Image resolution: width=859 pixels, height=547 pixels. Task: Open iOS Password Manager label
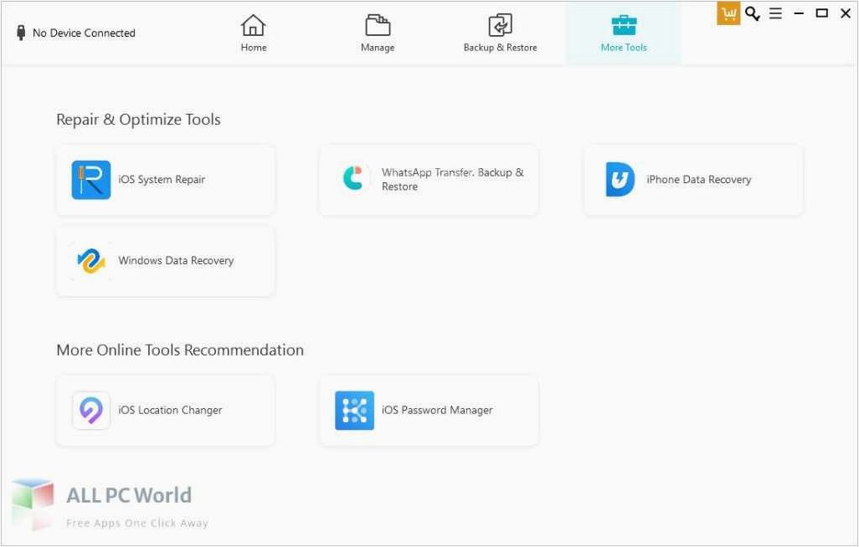click(437, 410)
